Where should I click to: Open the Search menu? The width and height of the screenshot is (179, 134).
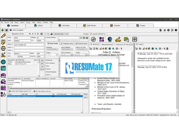click(x=22, y=23)
